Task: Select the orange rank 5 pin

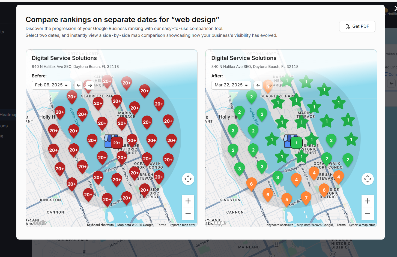Action: (286, 199)
